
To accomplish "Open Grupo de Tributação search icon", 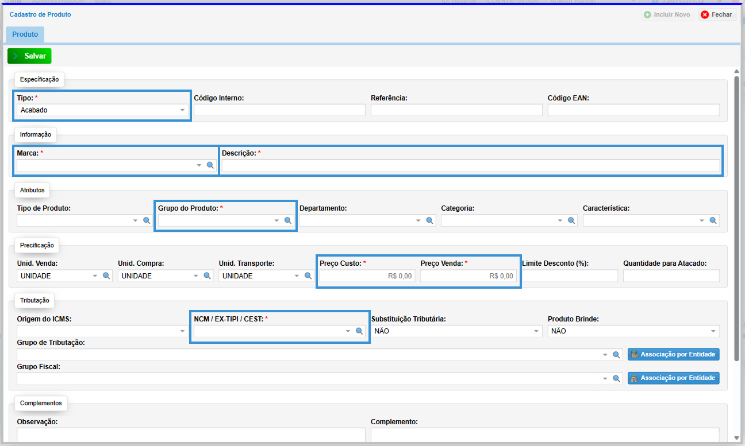I will click(616, 355).
